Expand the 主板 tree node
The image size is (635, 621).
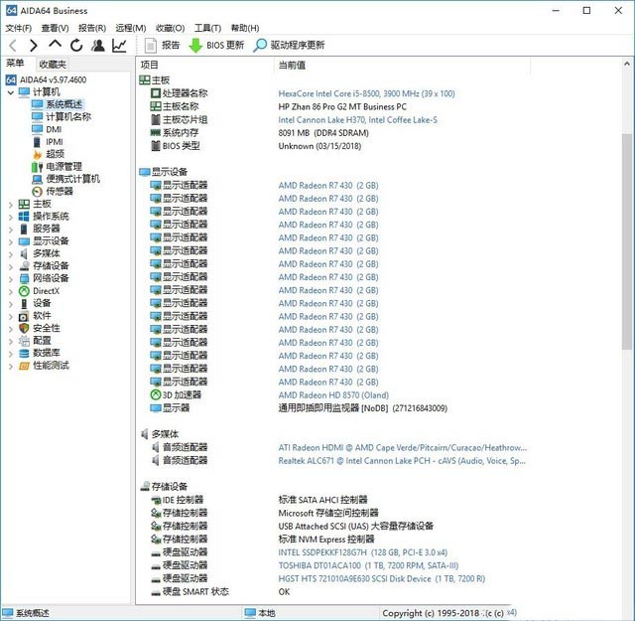coord(11,205)
